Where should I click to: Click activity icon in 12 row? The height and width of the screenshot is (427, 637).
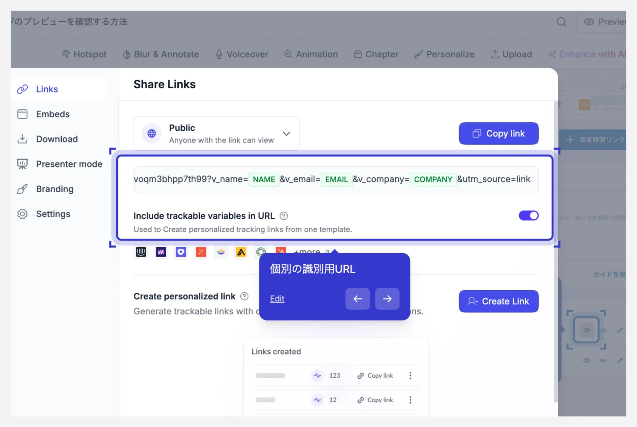point(318,400)
